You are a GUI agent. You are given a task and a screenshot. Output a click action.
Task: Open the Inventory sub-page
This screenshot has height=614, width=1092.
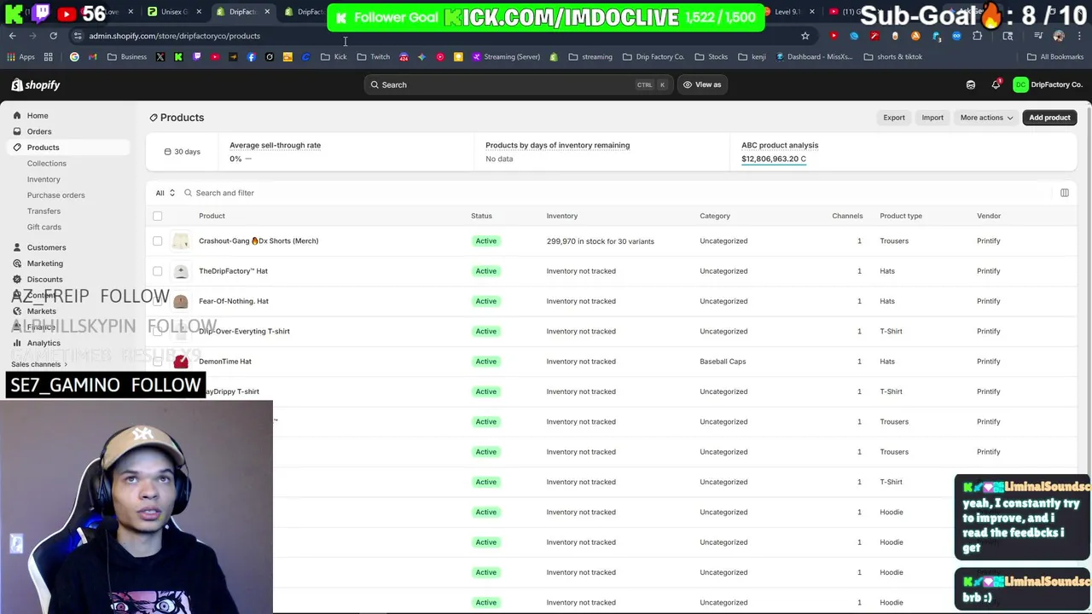(x=44, y=179)
